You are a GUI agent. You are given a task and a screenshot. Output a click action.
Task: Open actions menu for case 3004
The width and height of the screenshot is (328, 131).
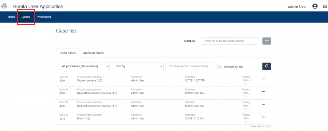pyautogui.click(x=263, y=79)
